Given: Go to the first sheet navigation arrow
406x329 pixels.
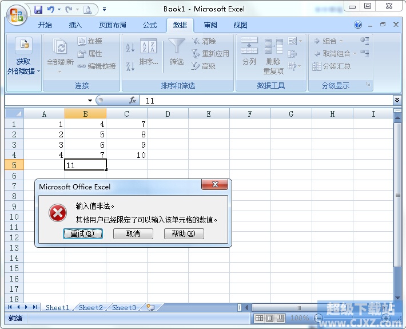Looking at the screenshot, I should click(10, 307).
